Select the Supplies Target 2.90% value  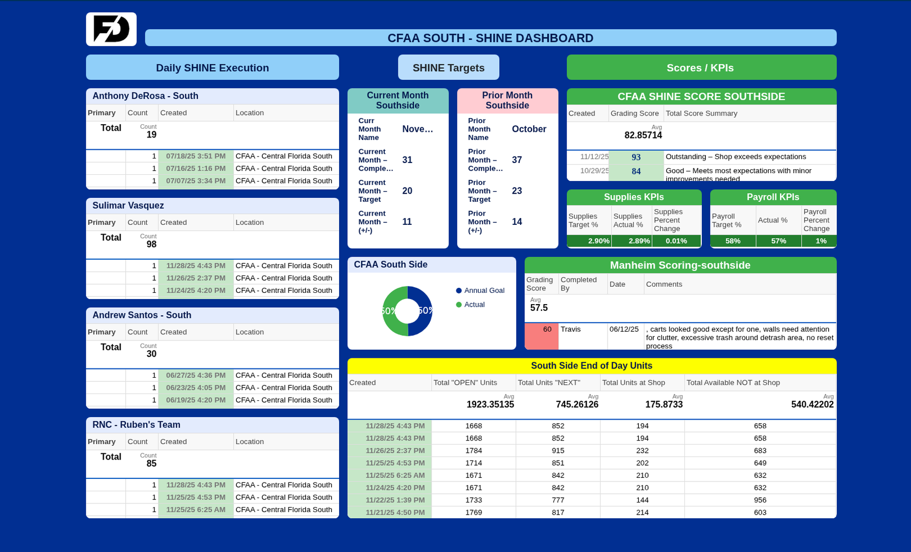point(589,241)
